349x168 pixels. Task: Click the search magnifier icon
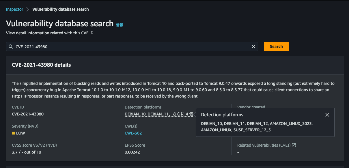pyautogui.click(x=10, y=46)
